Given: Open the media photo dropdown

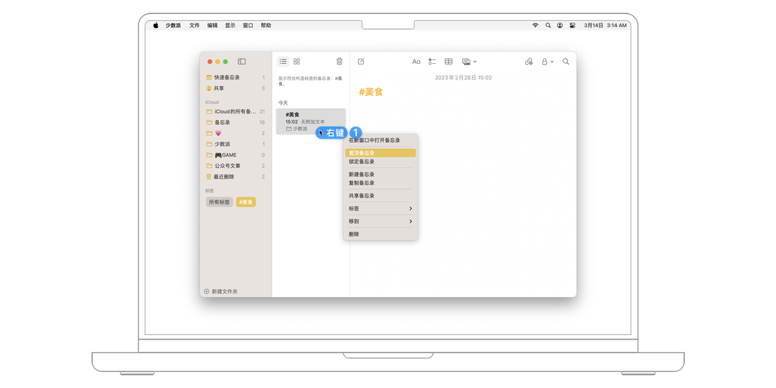Looking at the screenshot, I should (469, 62).
